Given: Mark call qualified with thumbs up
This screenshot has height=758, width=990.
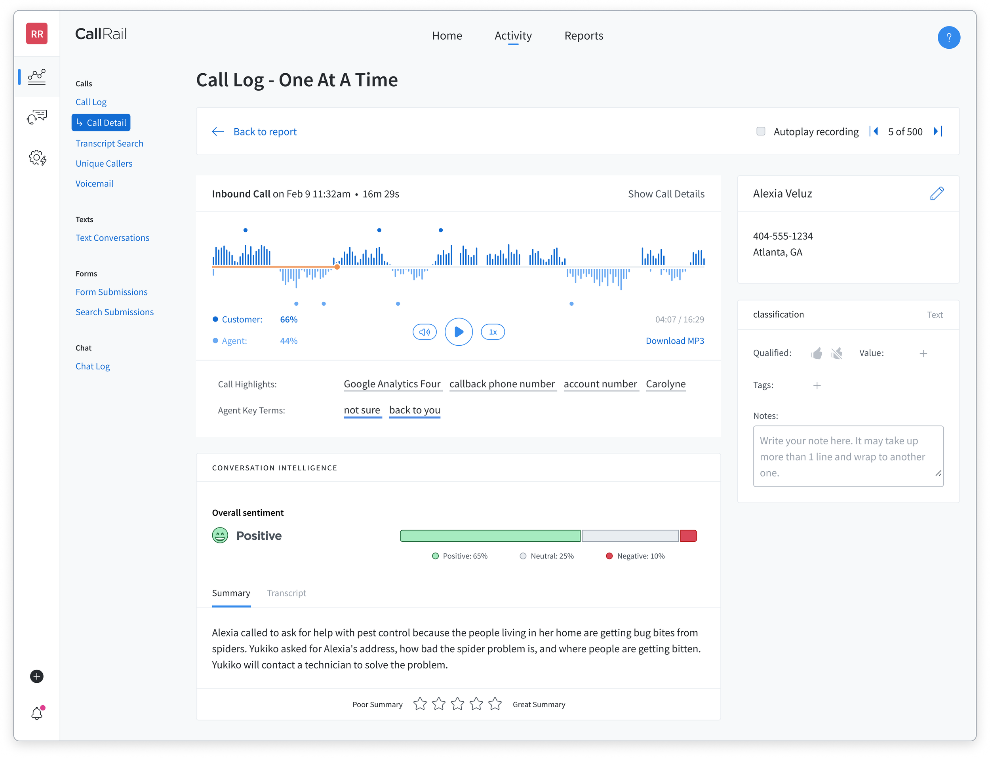Looking at the screenshot, I should (x=817, y=353).
